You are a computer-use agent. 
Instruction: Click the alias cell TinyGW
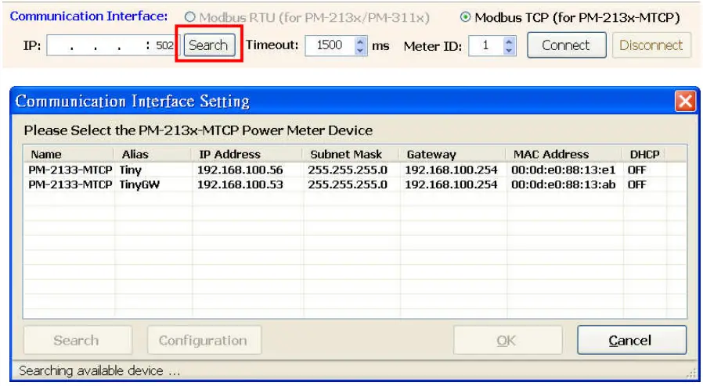click(x=139, y=185)
